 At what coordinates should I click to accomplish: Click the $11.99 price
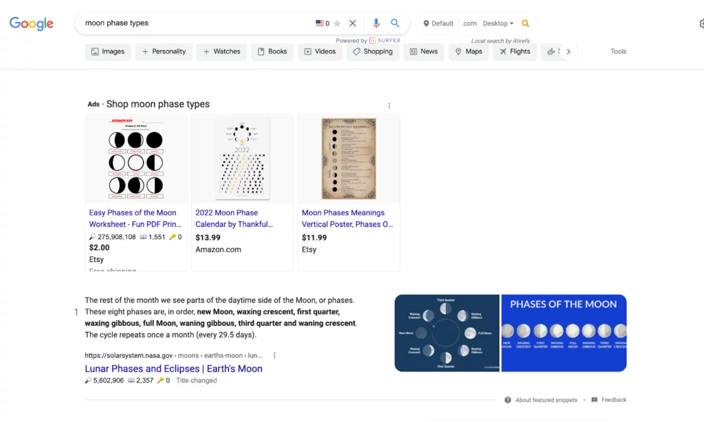pyautogui.click(x=314, y=238)
